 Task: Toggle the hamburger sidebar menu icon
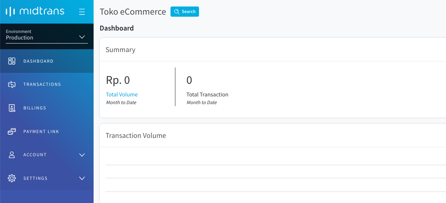(x=82, y=12)
